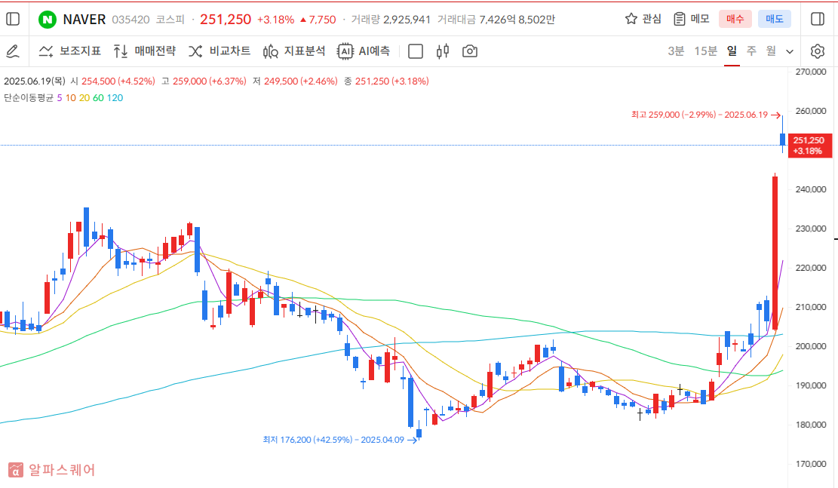Select the 5-day moving average label
Image resolution: width=838 pixels, height=488 pixels.
click(x=60, y=98)
